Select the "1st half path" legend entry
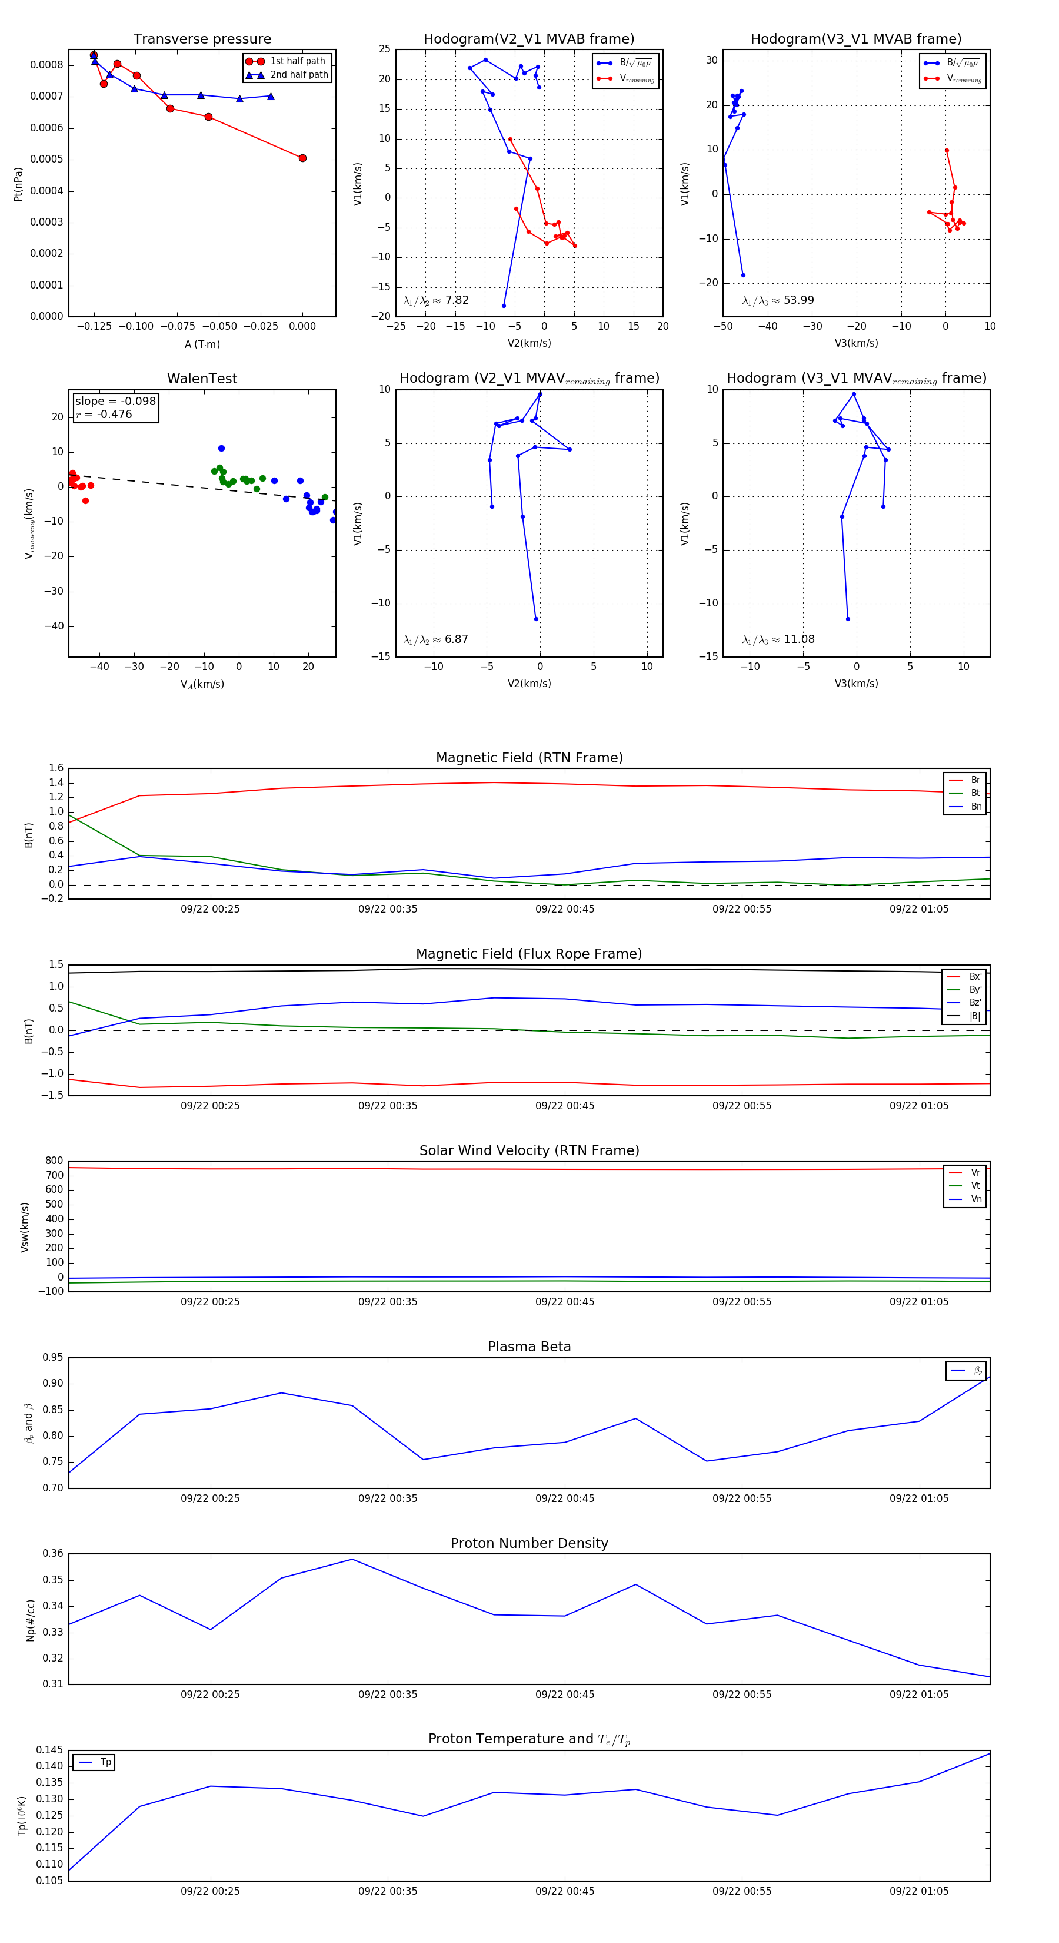Image resolution: width=1059 pixels, height=1943 pixels. coord(288,61)
